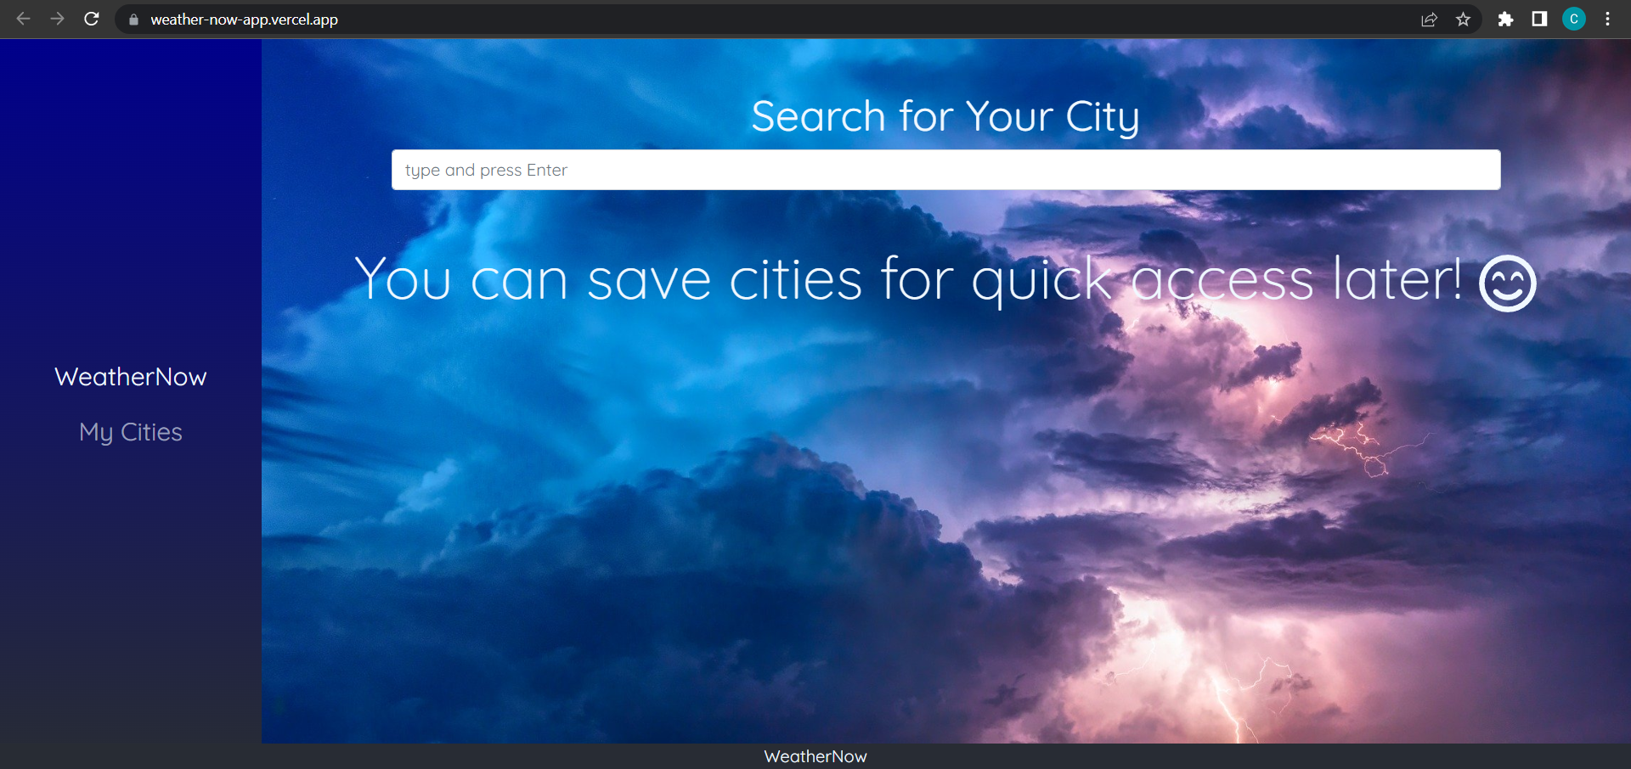Viewport: 1631px width, 769px height.
Task: View site info via lock icon
Action: tap(133, 20)
